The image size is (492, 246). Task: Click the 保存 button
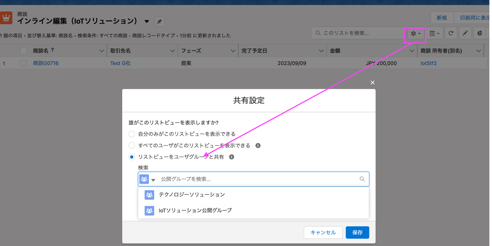pyautogui.click(x=358, y=232)
